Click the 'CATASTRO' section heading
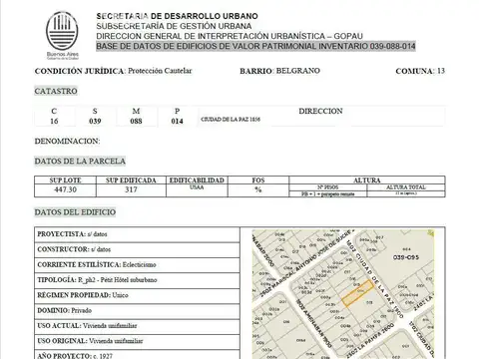The height and width of the screenshot is (359, 479). pos(56,91)
